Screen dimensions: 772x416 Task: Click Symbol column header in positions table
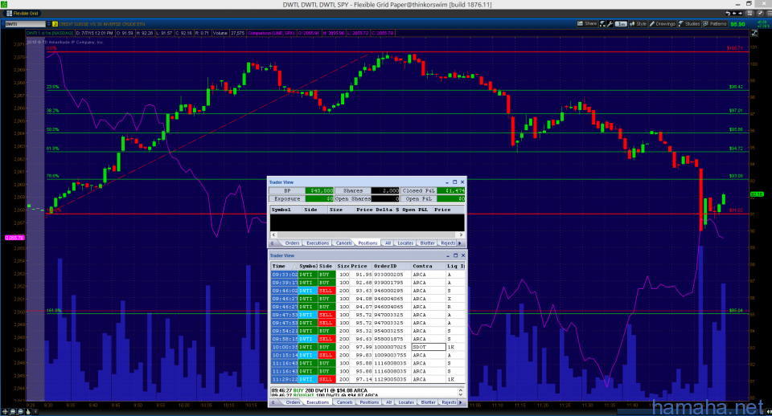(286, 210)
